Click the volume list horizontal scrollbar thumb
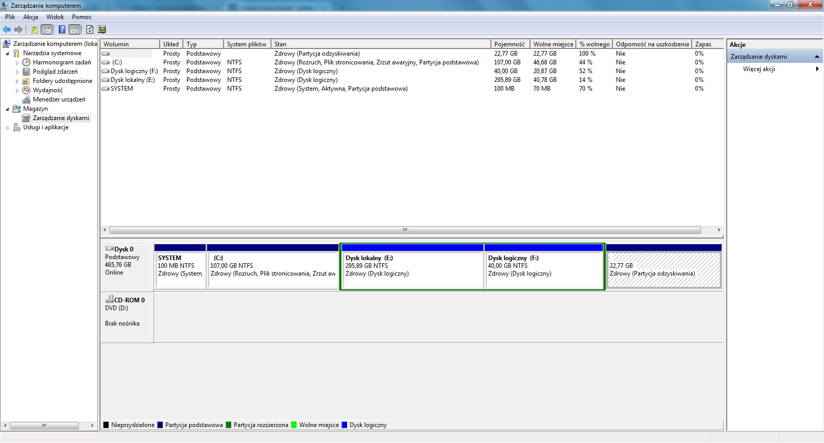 405,230
